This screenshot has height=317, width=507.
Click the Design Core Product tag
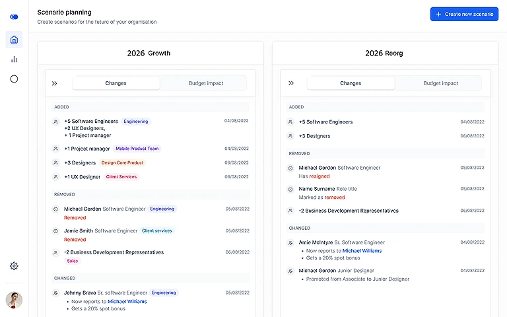pyautogui.click(x=122, y=162)
